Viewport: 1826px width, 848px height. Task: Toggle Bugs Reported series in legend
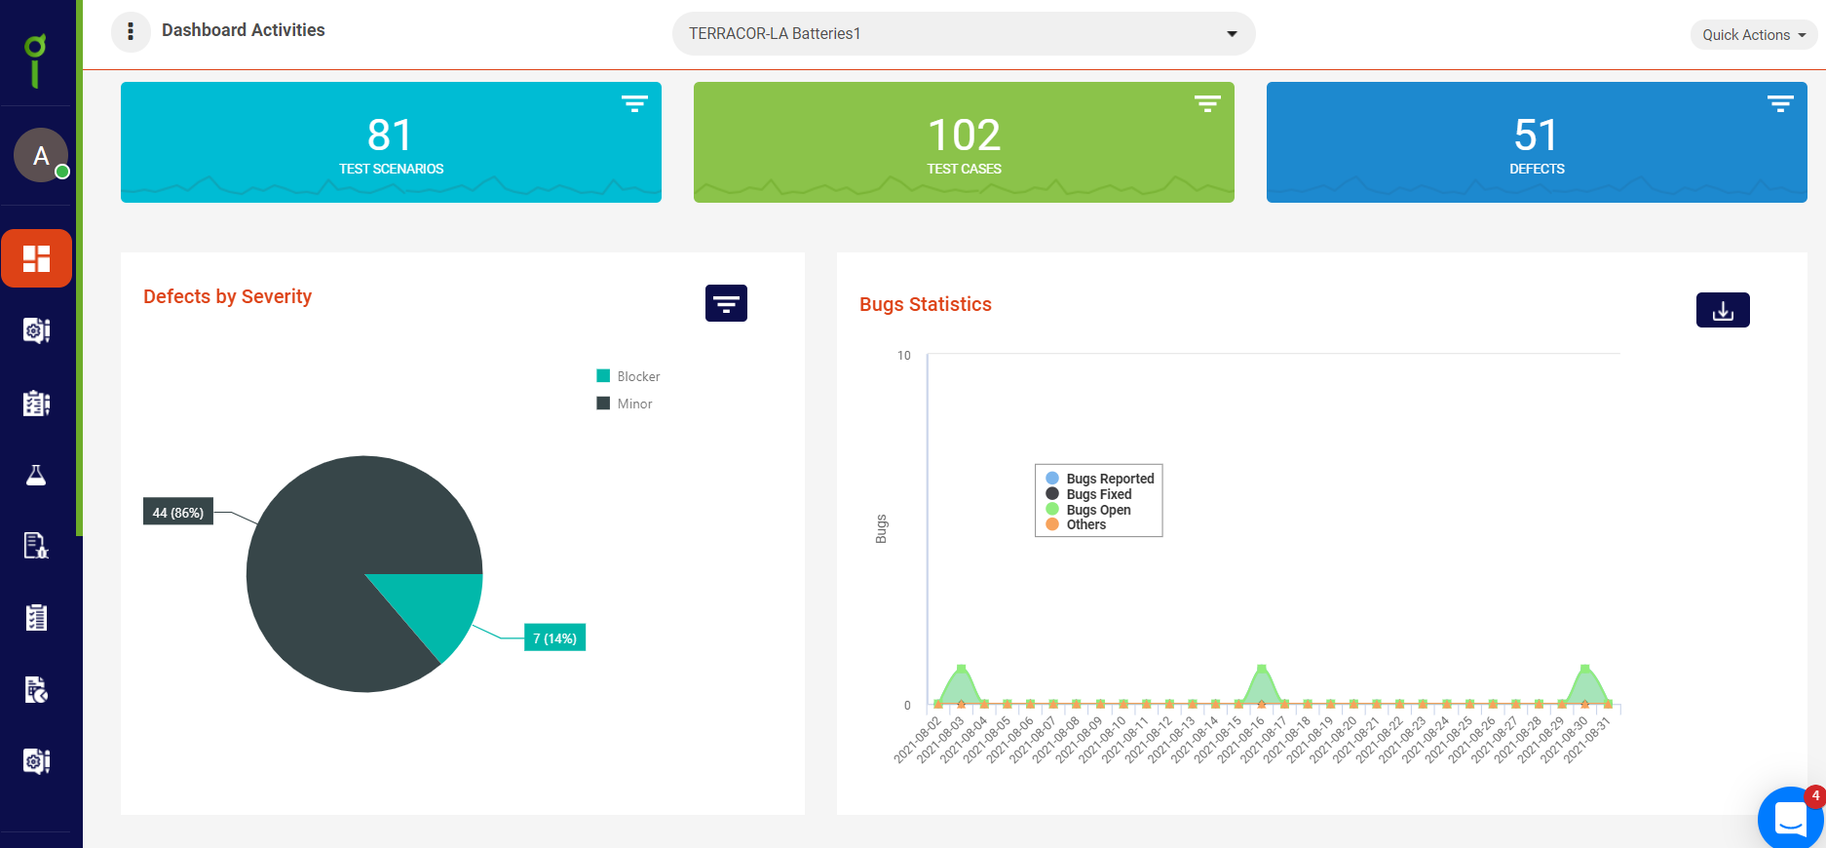pos(1100,479)
